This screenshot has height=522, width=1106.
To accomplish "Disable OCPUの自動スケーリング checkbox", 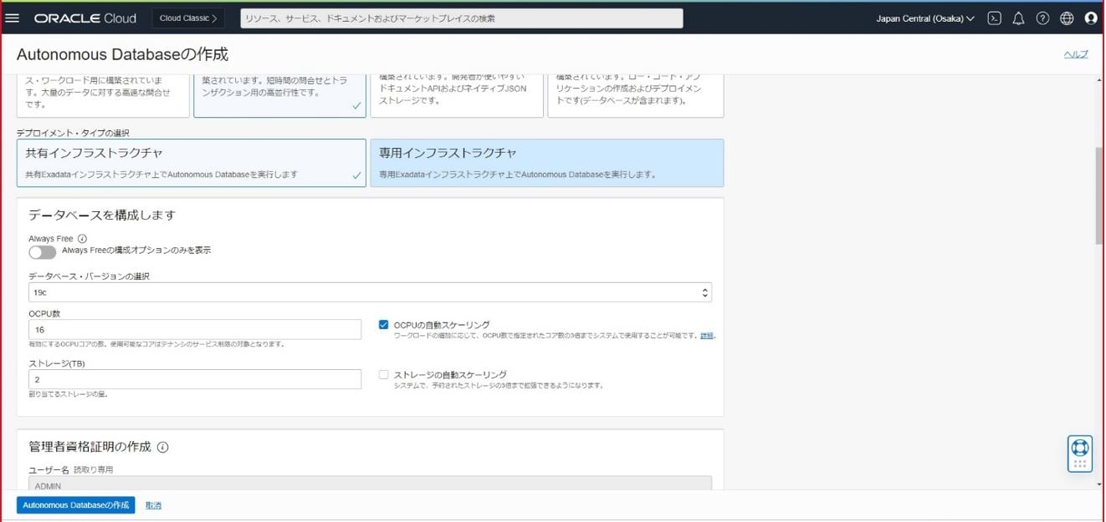I will click(383, 325).
